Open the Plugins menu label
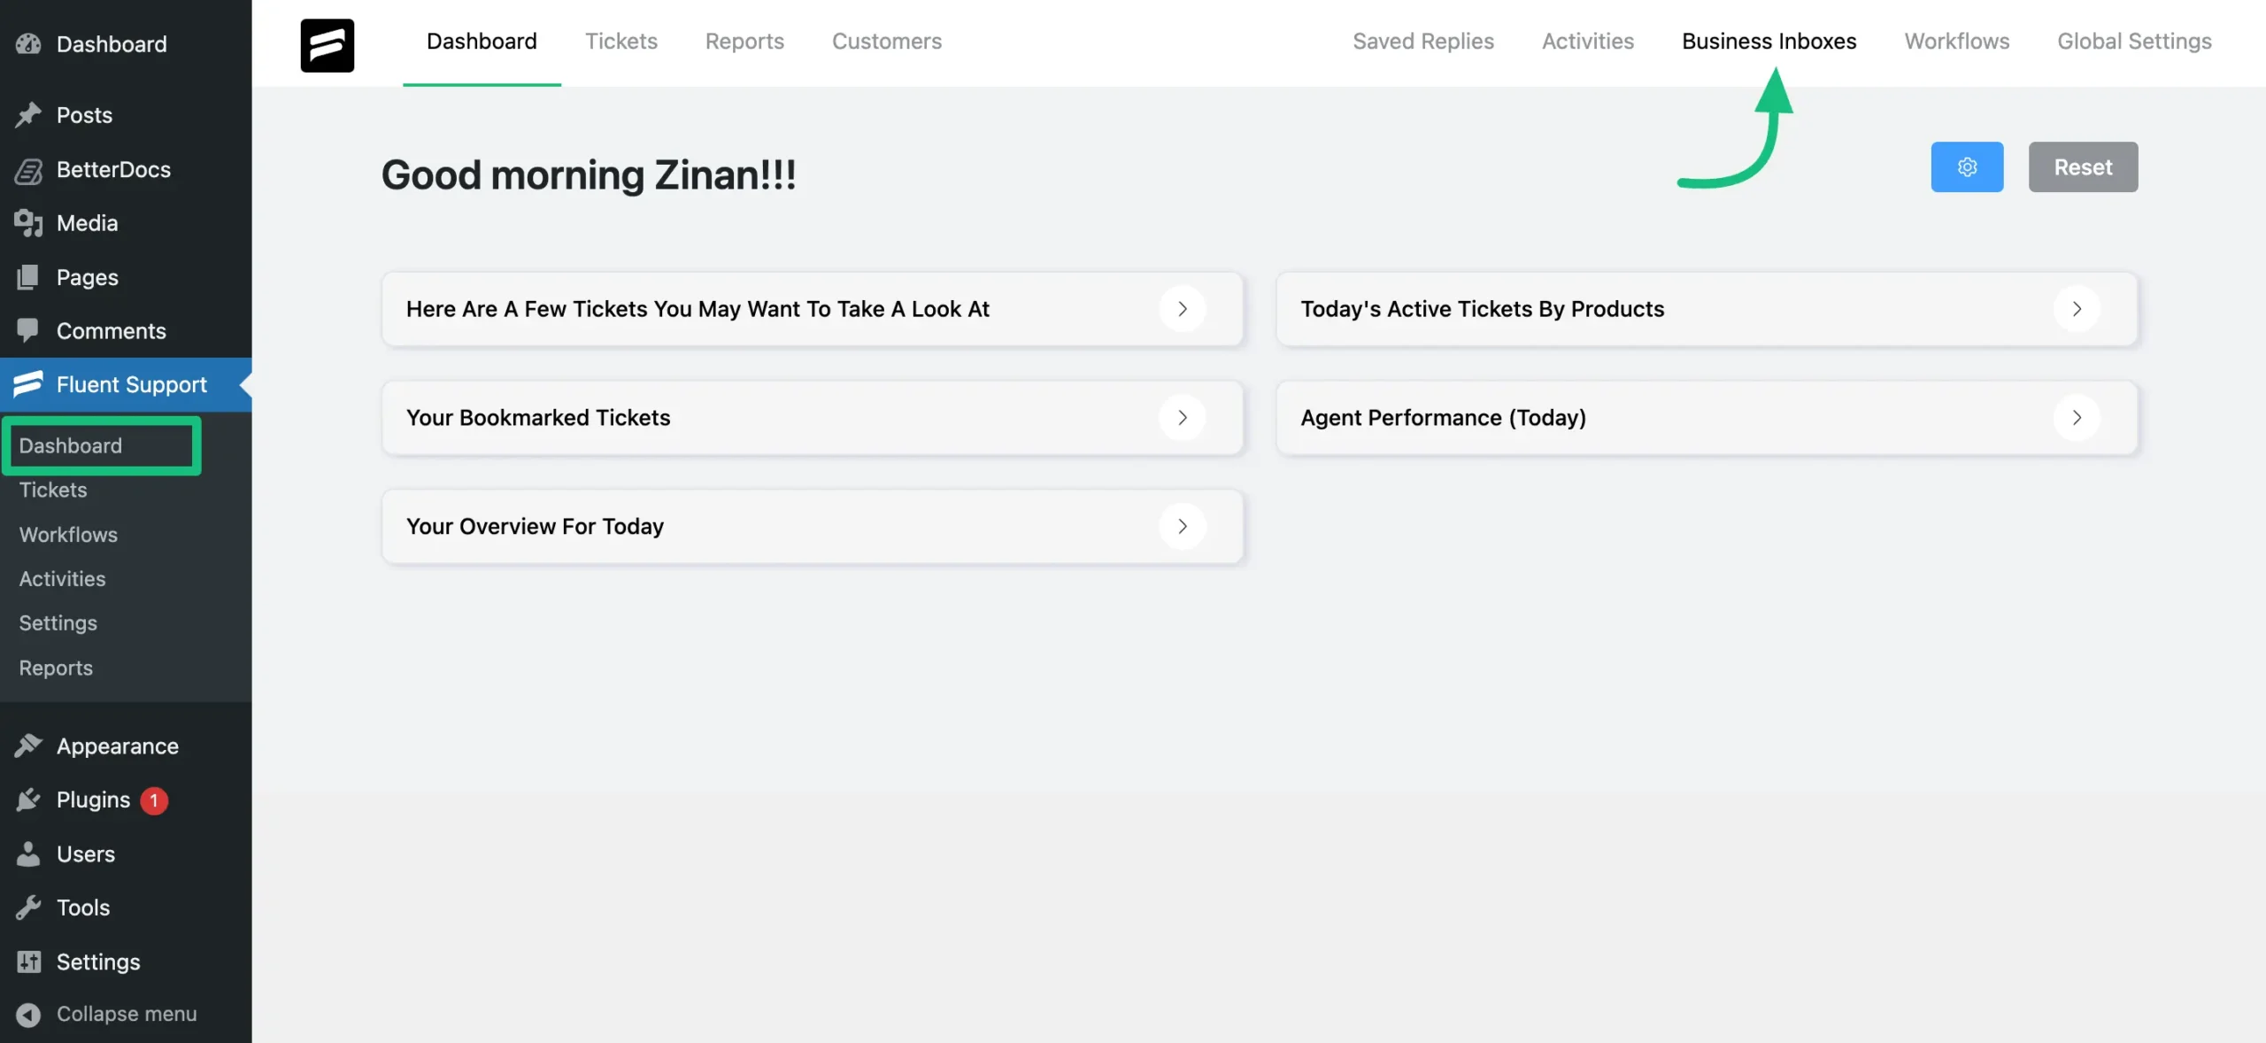 [x=93, y=800]
